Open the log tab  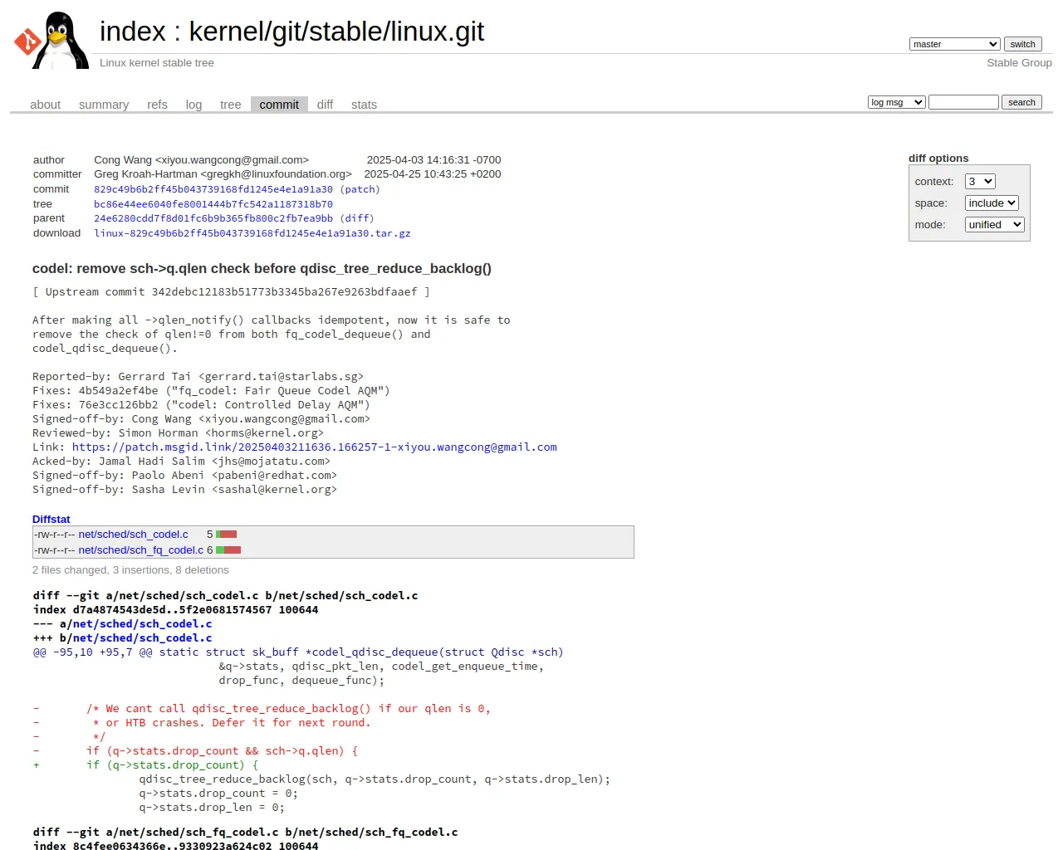pyautogui.click(x=193, y=105)
